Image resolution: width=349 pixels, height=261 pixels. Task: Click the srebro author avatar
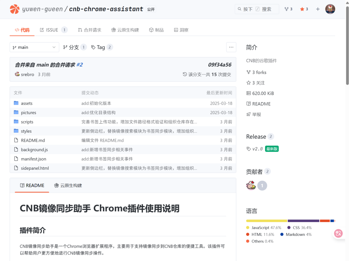pyautogui.click(x=17, y=74)
